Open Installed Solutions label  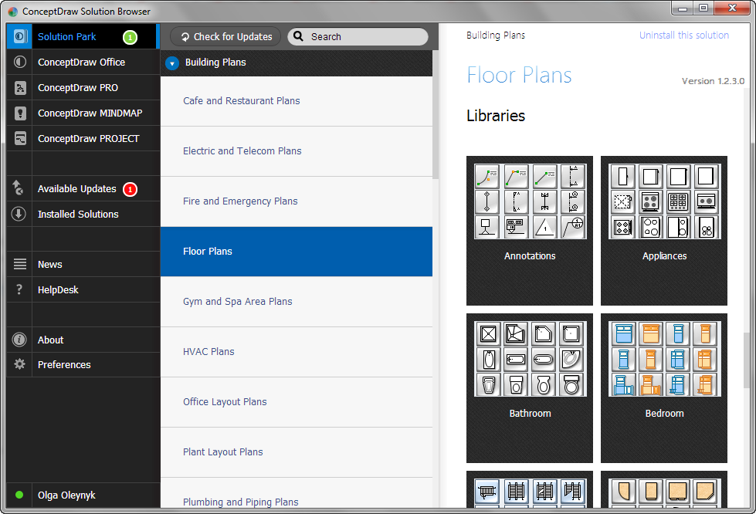[78, 215]
